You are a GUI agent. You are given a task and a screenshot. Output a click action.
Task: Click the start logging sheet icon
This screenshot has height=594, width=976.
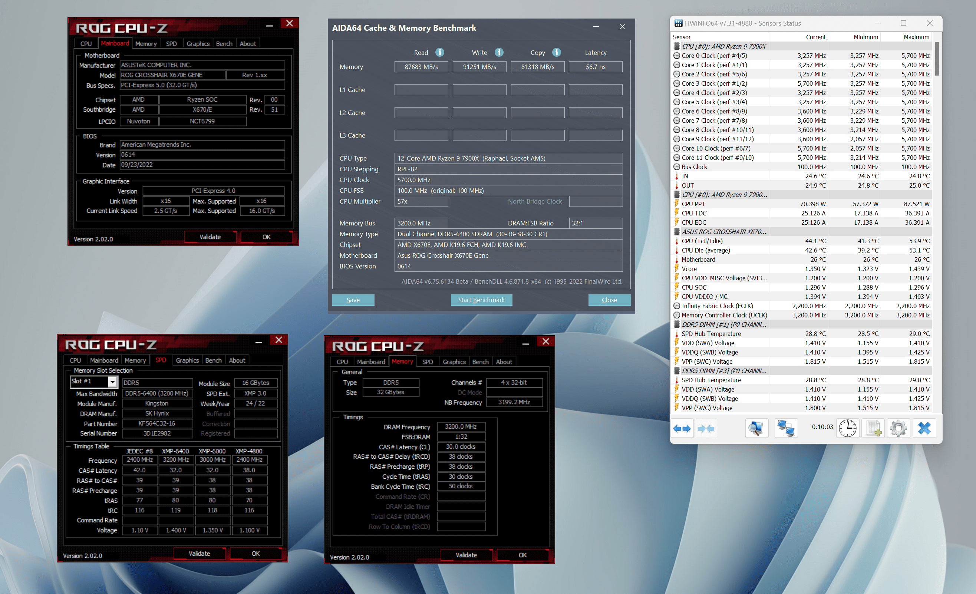coord(873,429)
